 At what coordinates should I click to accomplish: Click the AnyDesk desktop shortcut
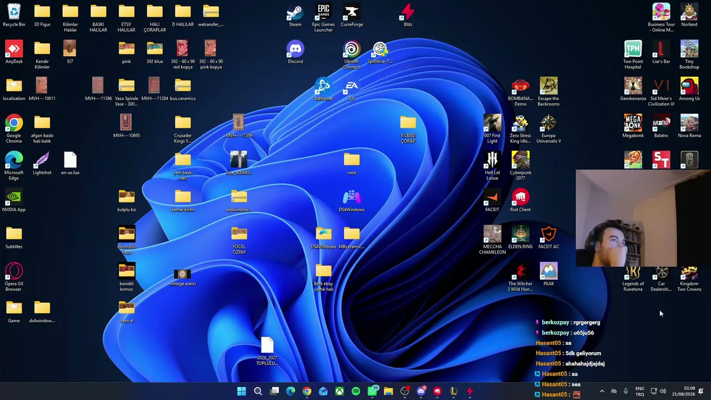click(x=14, y=53)
